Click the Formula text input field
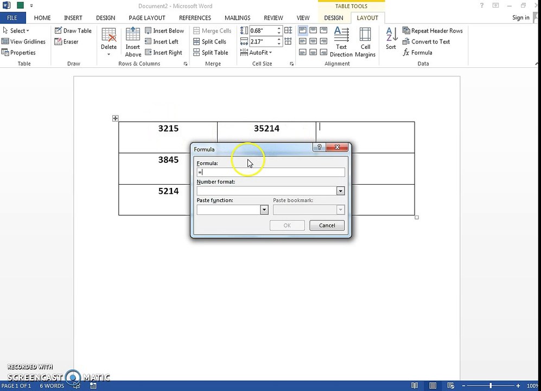 [271, 172]
